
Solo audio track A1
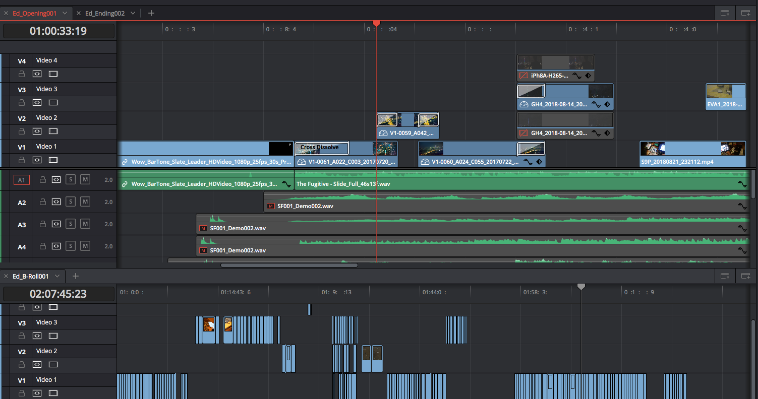71,180
